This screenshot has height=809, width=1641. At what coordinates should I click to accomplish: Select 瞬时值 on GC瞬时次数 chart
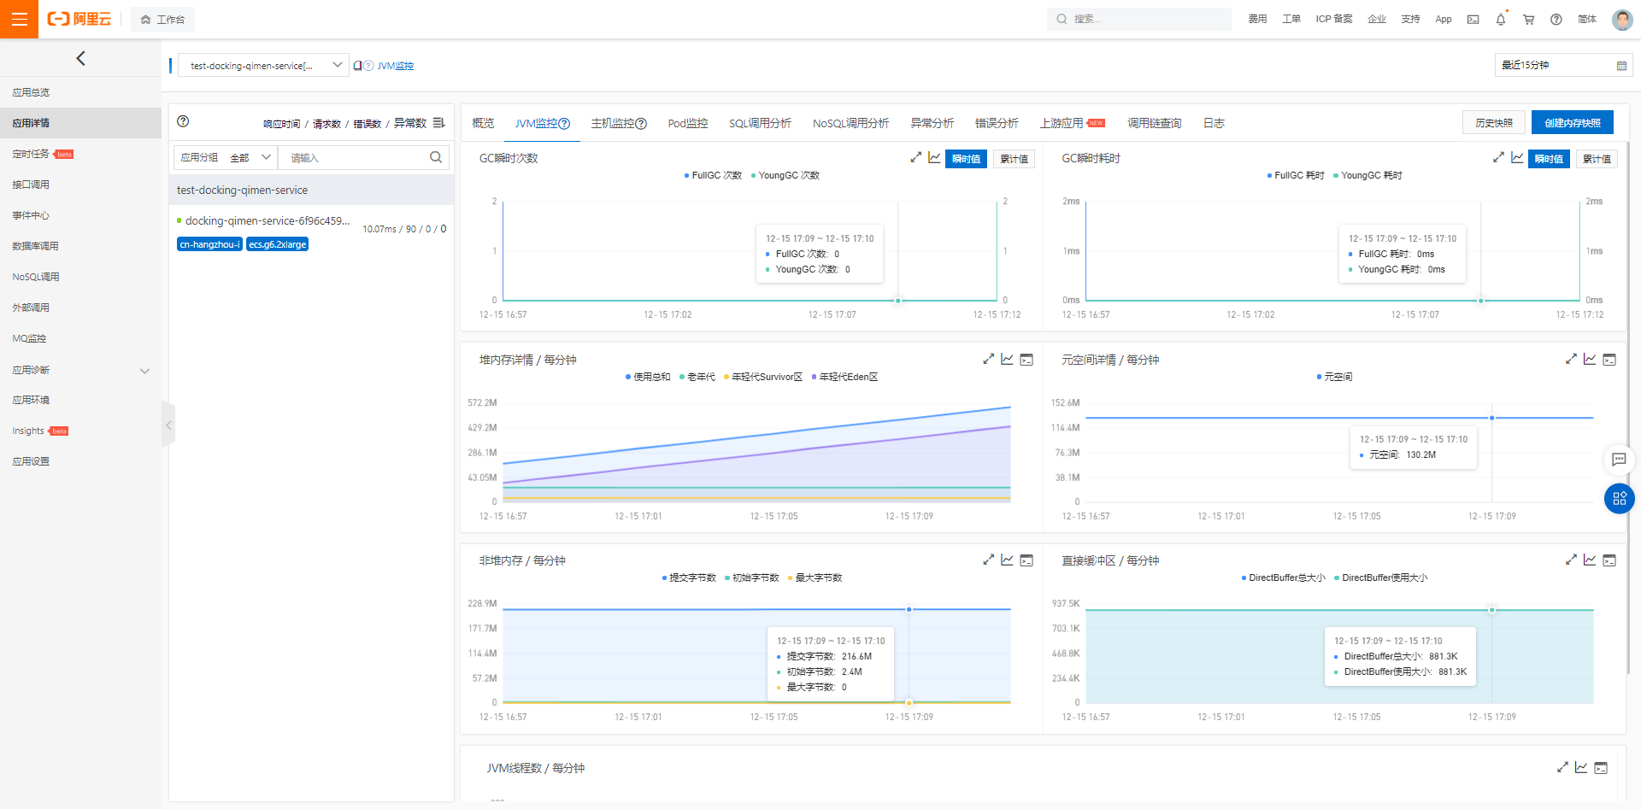tap(967, 159)
